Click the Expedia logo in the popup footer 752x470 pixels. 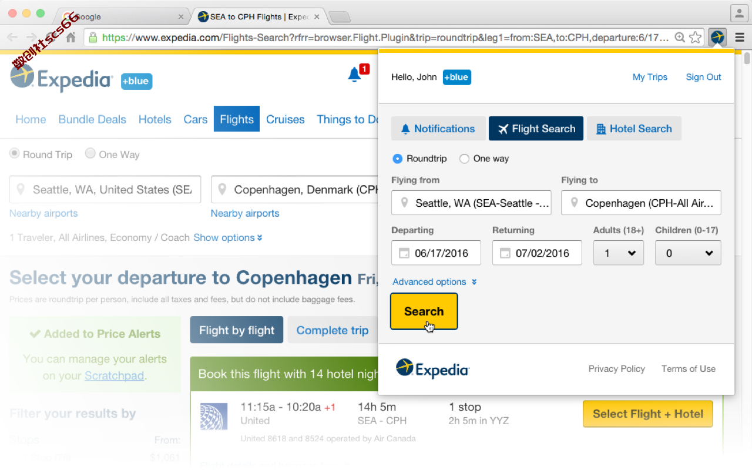tap(432, 368)
